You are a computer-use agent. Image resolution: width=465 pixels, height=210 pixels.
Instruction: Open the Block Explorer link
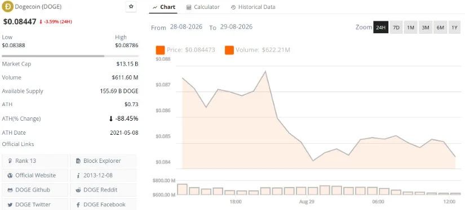pyautogui.click(x=103, y=161)
